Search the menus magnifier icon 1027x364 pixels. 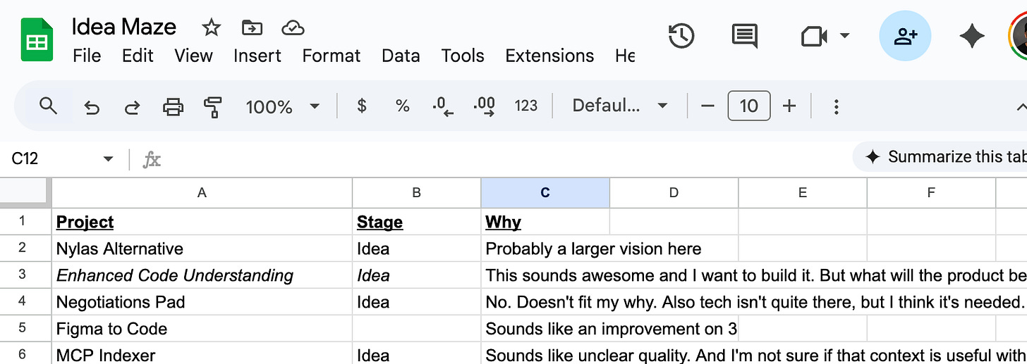coord(48,106)
